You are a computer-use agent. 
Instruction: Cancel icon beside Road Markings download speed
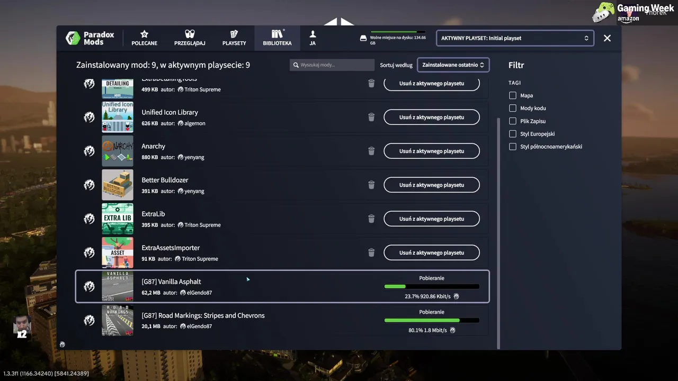coord(452,330)
